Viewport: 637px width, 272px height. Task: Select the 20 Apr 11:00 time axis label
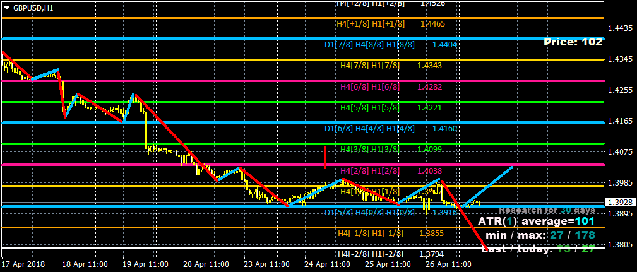click(206, 264)
